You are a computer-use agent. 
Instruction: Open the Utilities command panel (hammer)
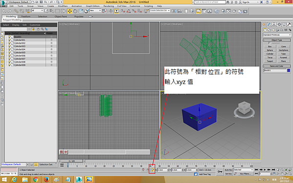[289, 24]
